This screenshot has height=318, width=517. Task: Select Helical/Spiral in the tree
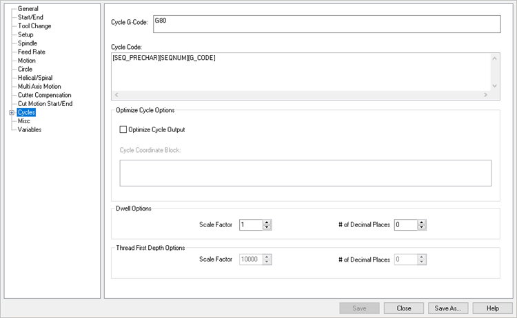click(x=35, y=78)
